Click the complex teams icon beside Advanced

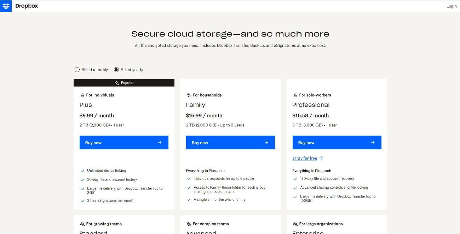[189, 224]
